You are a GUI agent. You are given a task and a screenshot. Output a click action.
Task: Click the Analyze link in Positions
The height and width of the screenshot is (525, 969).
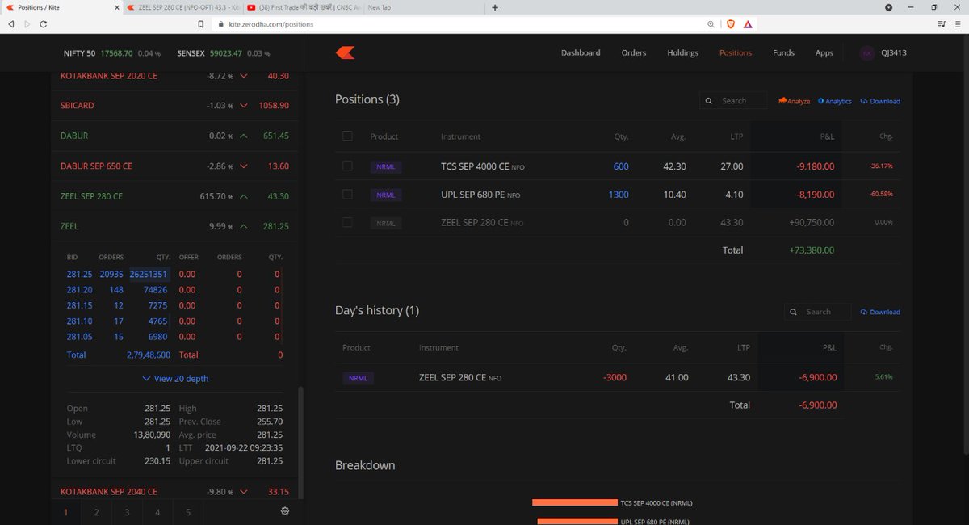click(x=794, y=101)
